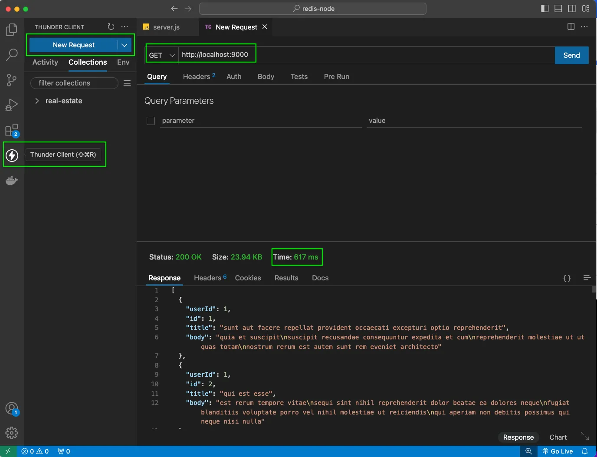
Task: Open the Manage gear icon
Action: coord(12,433)
